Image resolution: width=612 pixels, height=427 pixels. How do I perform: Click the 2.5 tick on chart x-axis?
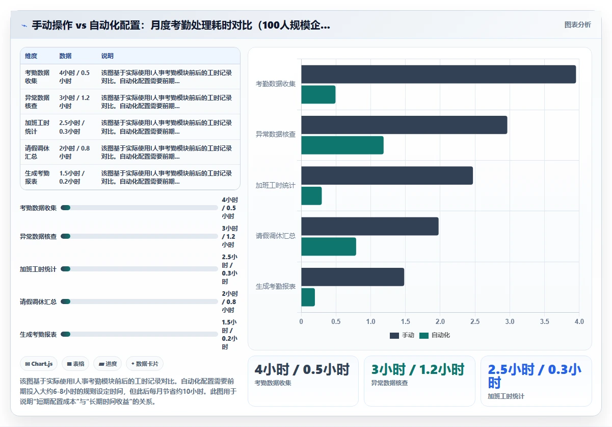coord(475,321)
